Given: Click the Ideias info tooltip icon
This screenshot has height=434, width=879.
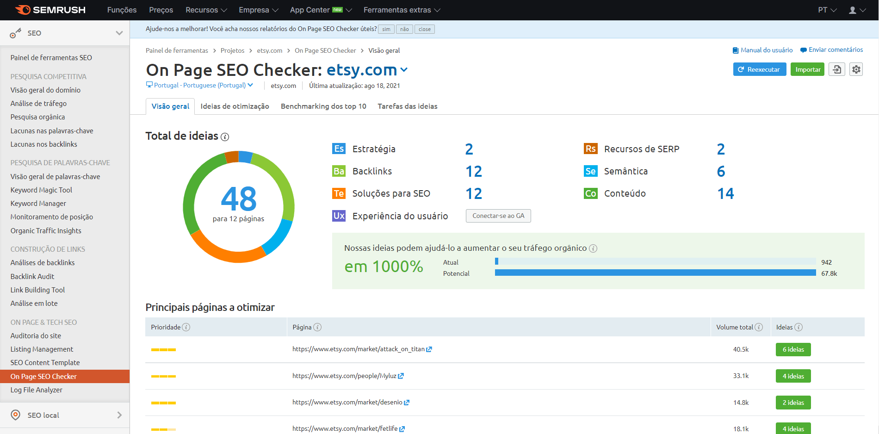Looking at the screenshot, I should [799, 327].
